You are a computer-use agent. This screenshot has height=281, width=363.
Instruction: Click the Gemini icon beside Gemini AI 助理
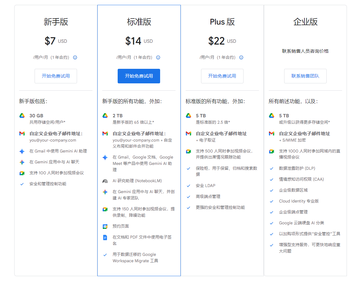coord(22,151)
